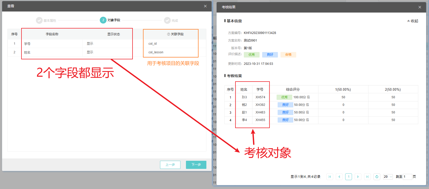Click student number XH392
The image size is (429, 189).
[260, 105]
